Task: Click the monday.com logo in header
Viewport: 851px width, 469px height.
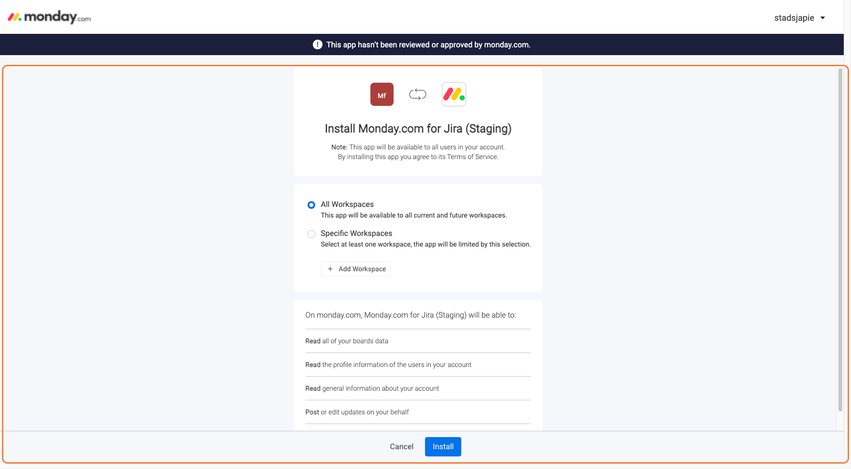Action: click(49, 17)
